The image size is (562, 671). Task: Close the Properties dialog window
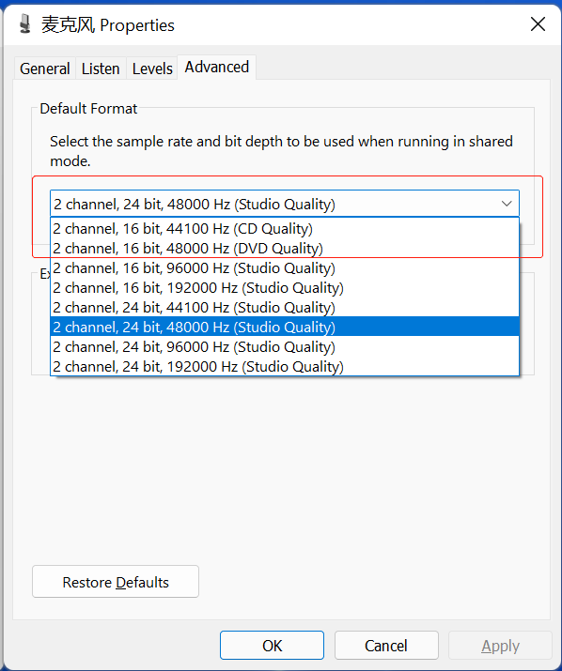point(538,24)
